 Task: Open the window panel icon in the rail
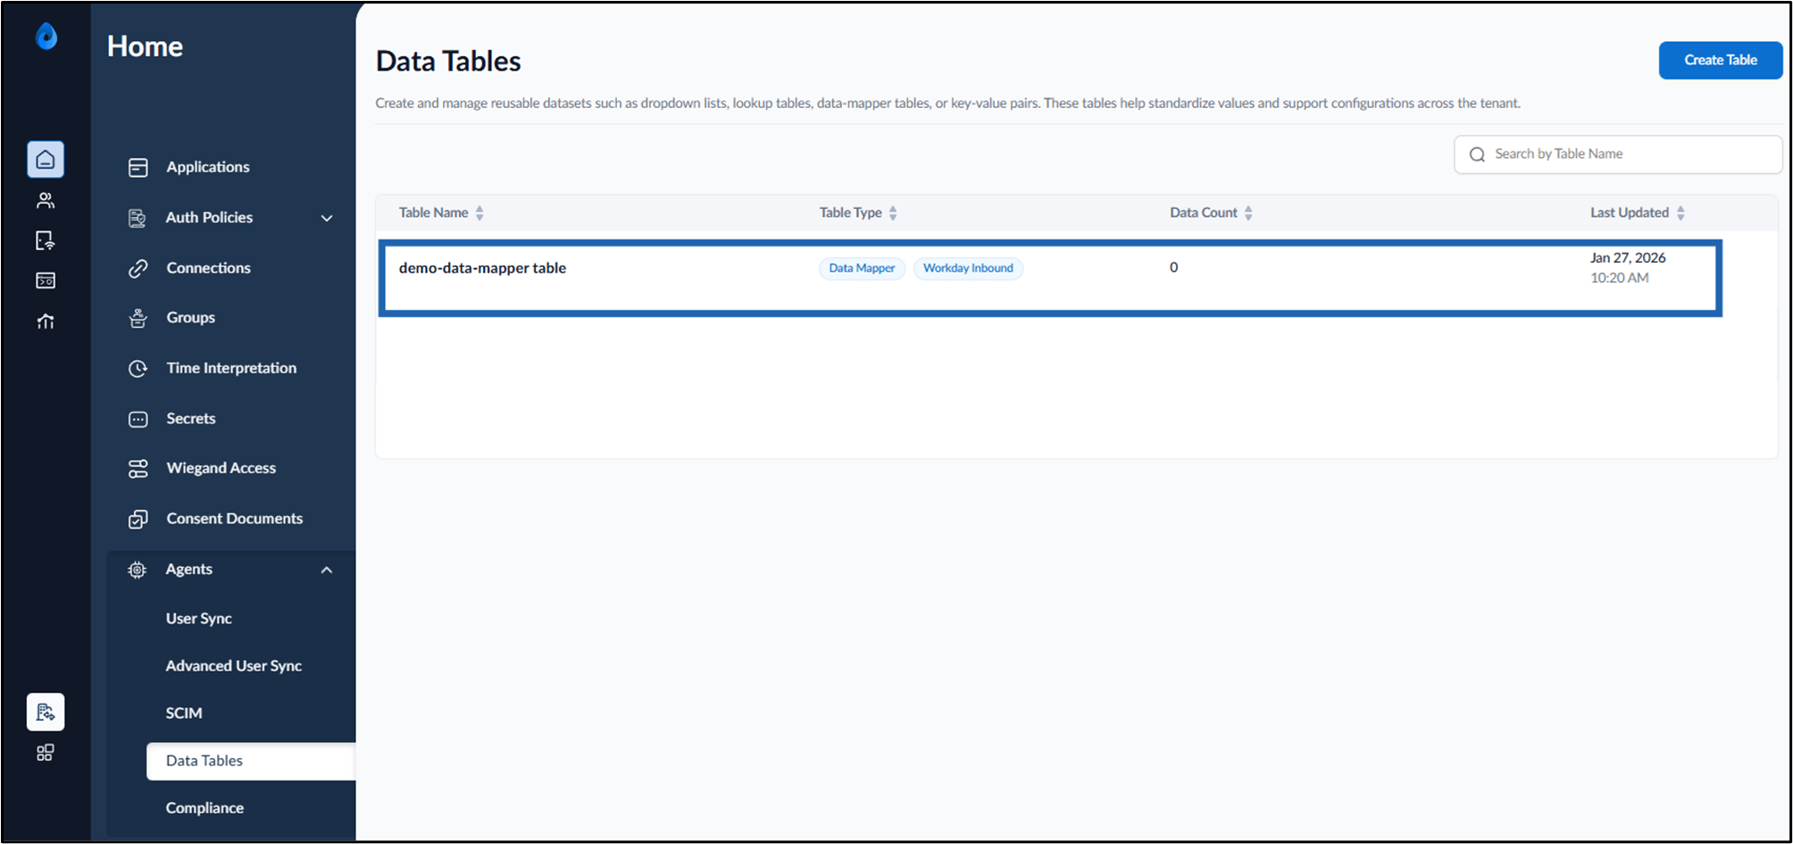pos(46,280)
